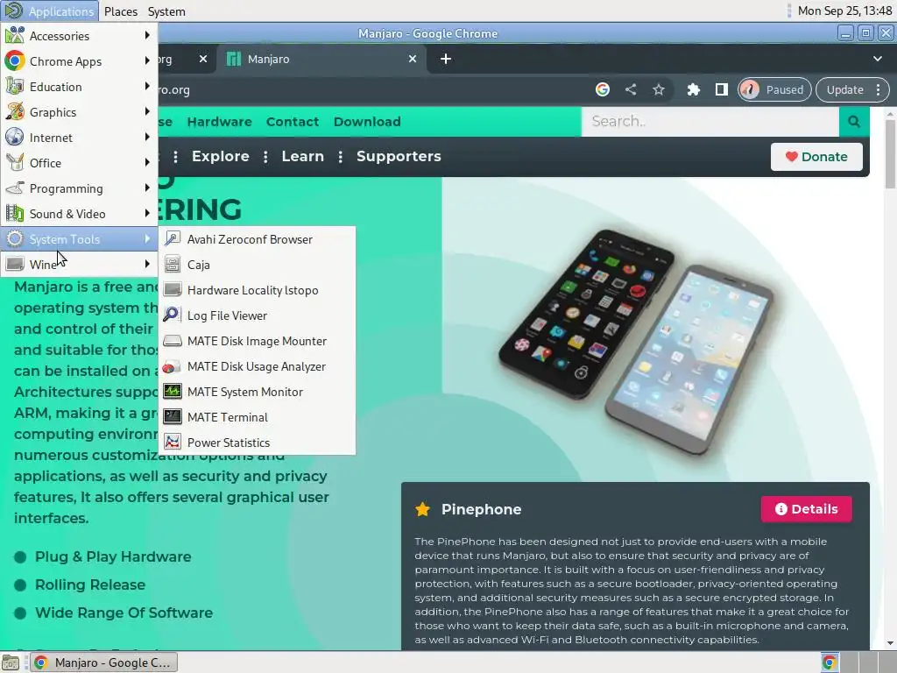Image resolution: width=897 pixels, height=673 pixels.
Task: Open MATE Terminal icon
Action: [x=173, y=416]
